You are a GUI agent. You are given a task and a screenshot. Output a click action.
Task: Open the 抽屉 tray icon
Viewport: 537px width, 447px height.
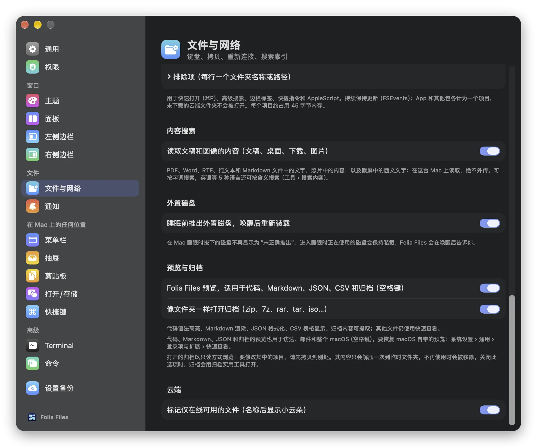click(x=33, y=258)
